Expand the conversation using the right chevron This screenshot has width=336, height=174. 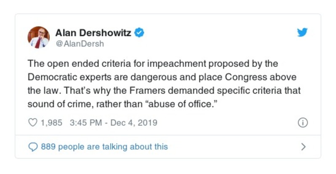(x=304, y=147)
